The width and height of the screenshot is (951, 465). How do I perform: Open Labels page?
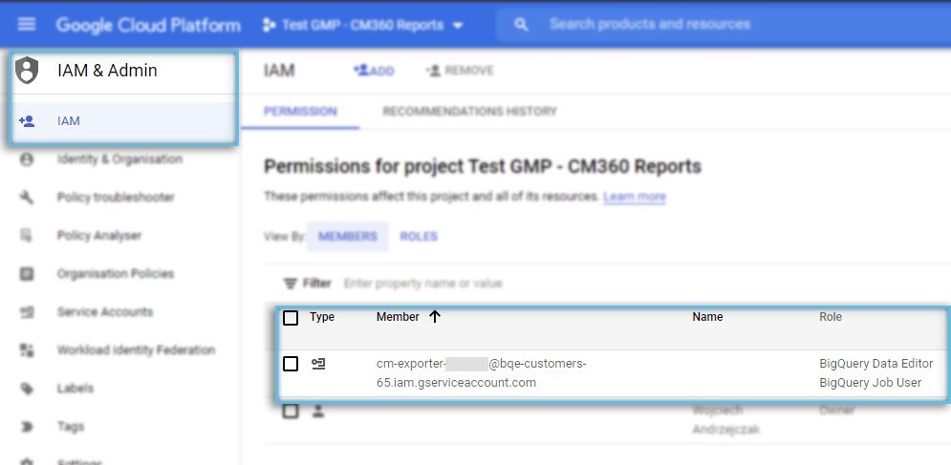pyautogui.click(x=76, y=389)
